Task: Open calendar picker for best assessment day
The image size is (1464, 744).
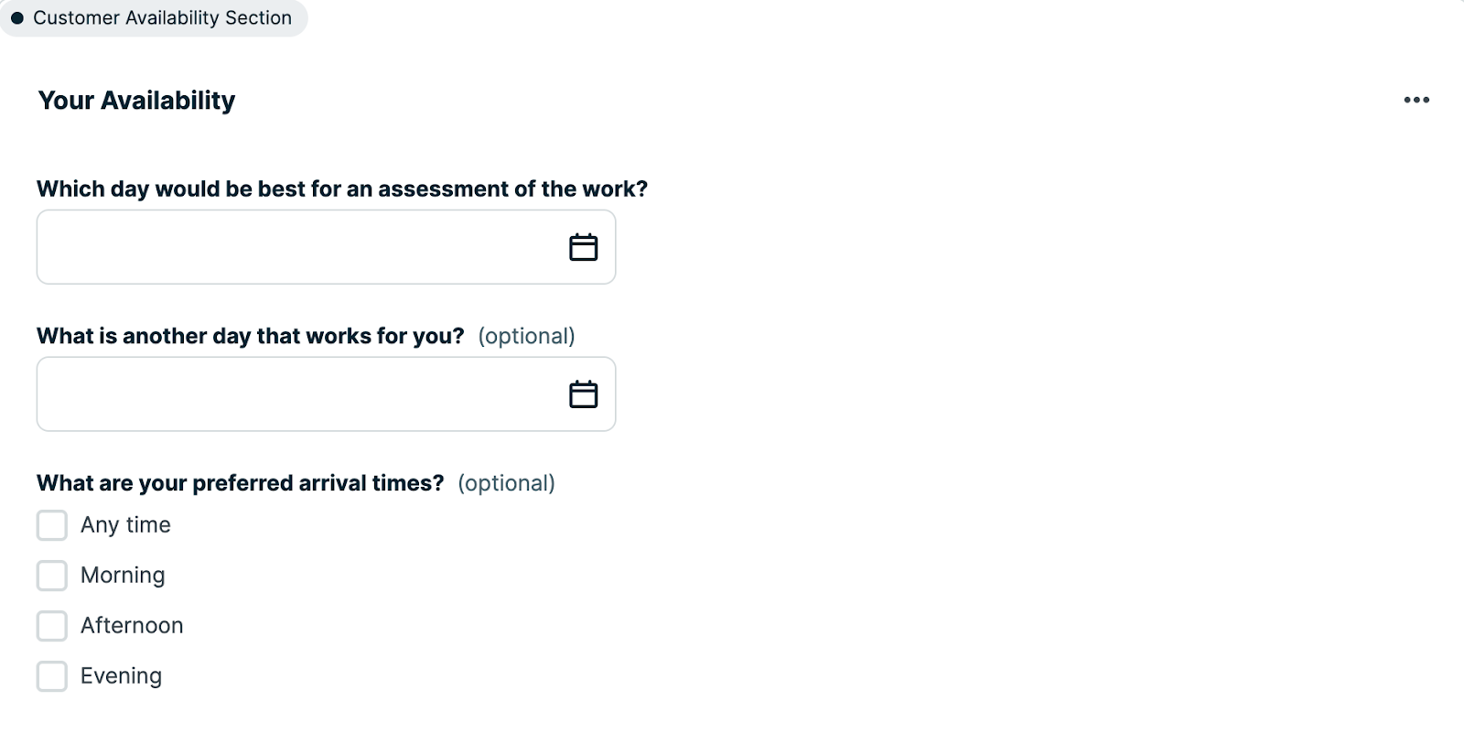Action: (583, 247)
